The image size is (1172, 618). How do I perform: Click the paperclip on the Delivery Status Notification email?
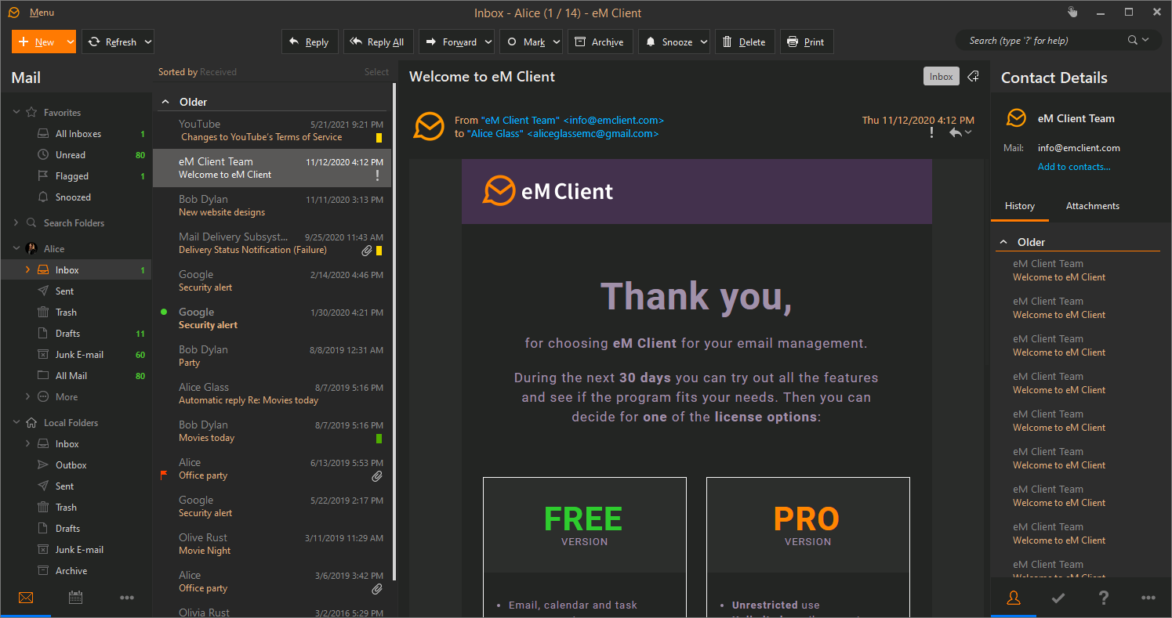pos(368,250)
